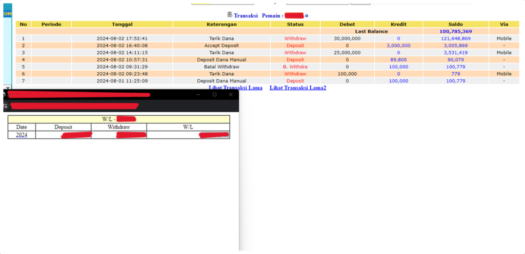Image resolution: width=525 pixels, height=254 pixels.
Task: Open the Lihat Transaksi Lama2 link
Action: click(297, 88)
